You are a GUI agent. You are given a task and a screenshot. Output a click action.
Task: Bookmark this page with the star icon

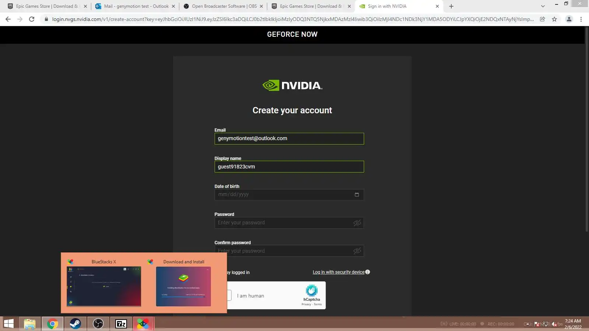(554, 19)
